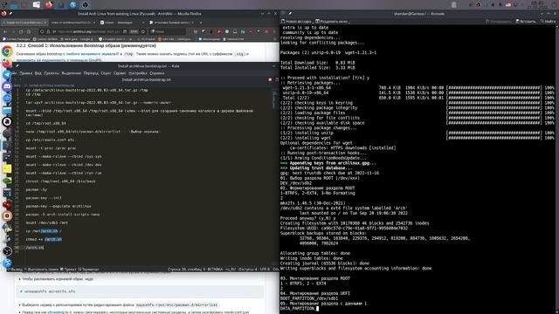Switch to the second Firefox tab
Viewport: 559px width, 314px height.
73,23
